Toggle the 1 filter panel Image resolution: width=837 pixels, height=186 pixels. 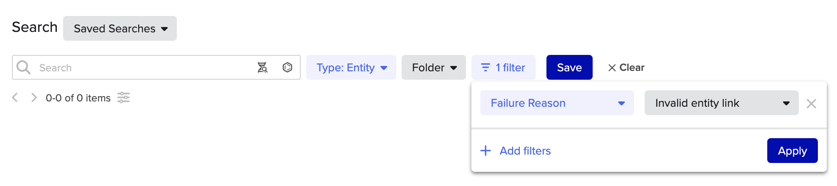(503, 67)
